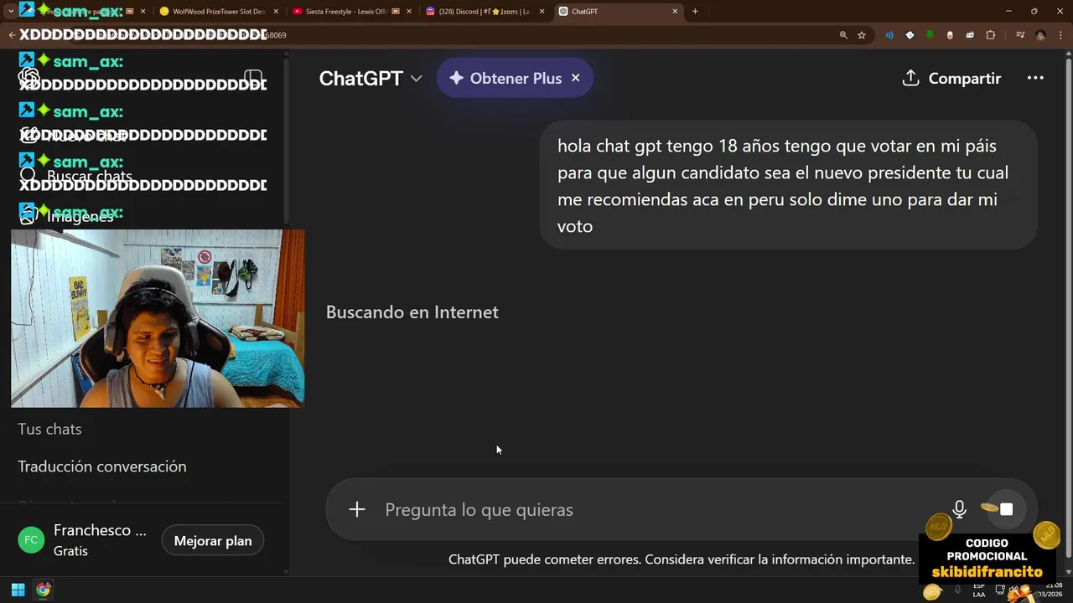Open the Traducción conversación chat
Image resolution: width=1073 pixels, height=603 pixels.
(x=102, y=466)
